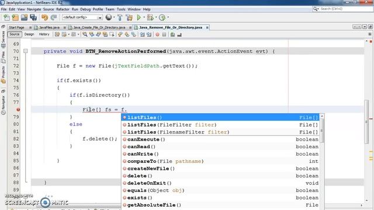Click the Find Selection magnifier icon in editor toolbar

[85, 34]
